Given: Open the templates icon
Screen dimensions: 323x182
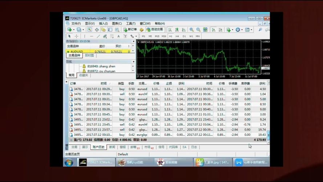Looking at the screenshot, I should click(x=247, y=30).
